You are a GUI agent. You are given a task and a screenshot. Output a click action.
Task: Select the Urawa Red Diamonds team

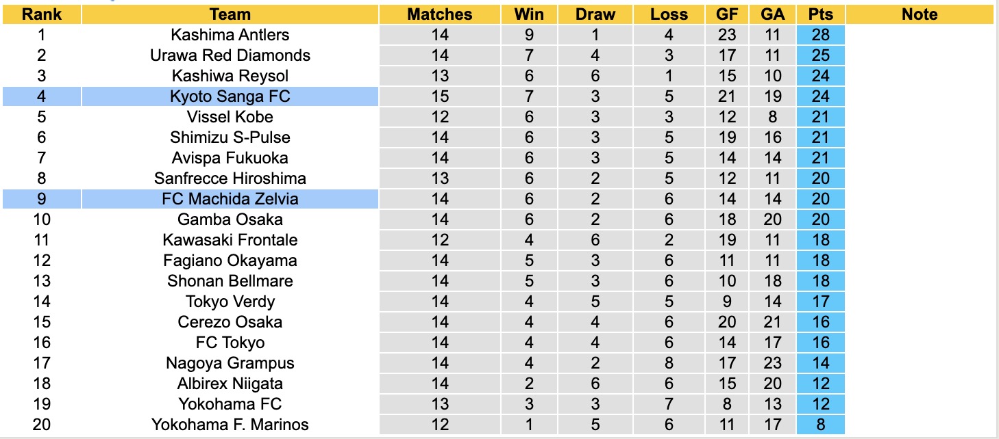click(x=230, y=55)
